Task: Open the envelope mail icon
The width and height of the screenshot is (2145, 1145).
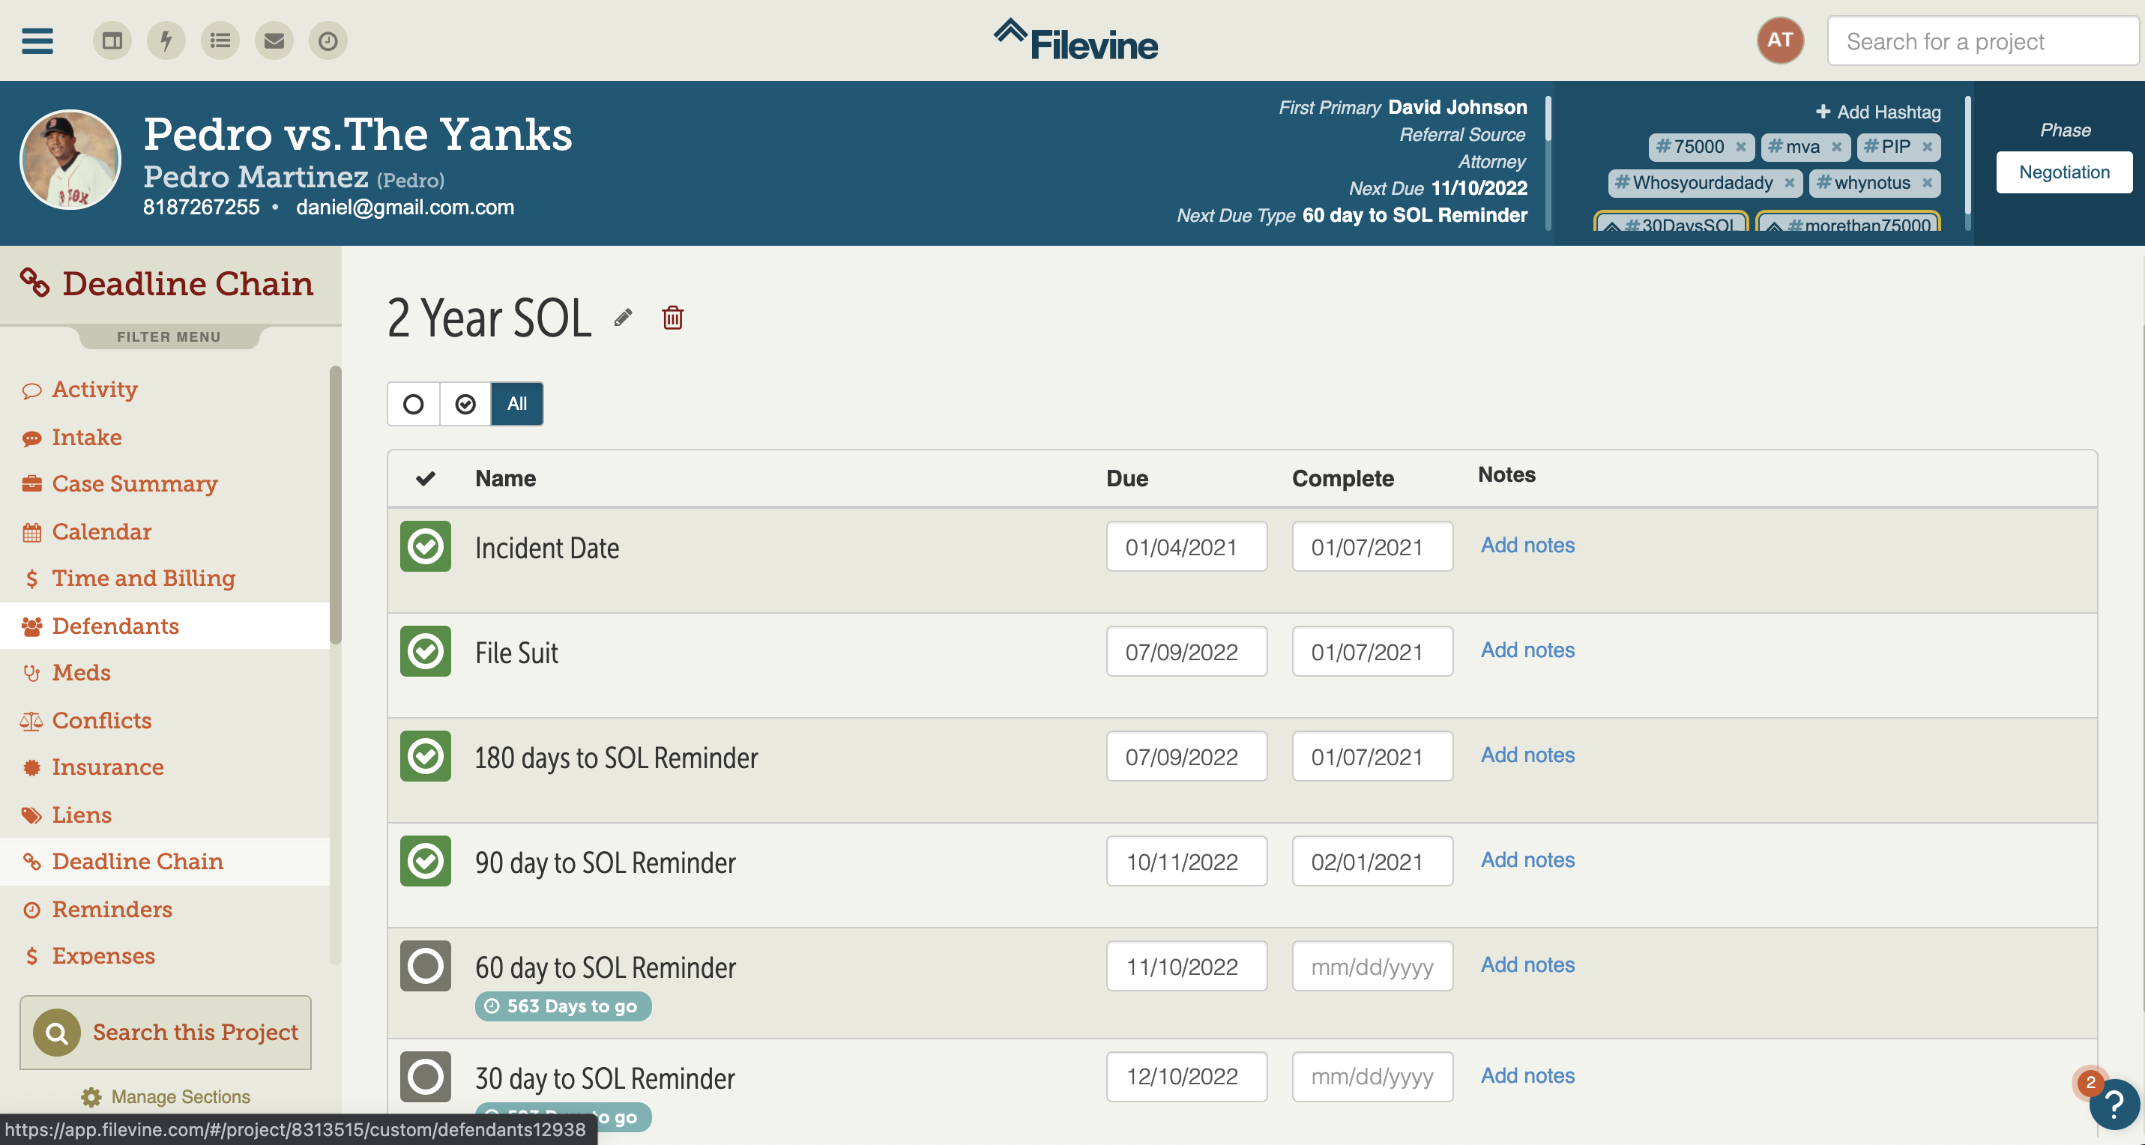Action: (274, 40)
